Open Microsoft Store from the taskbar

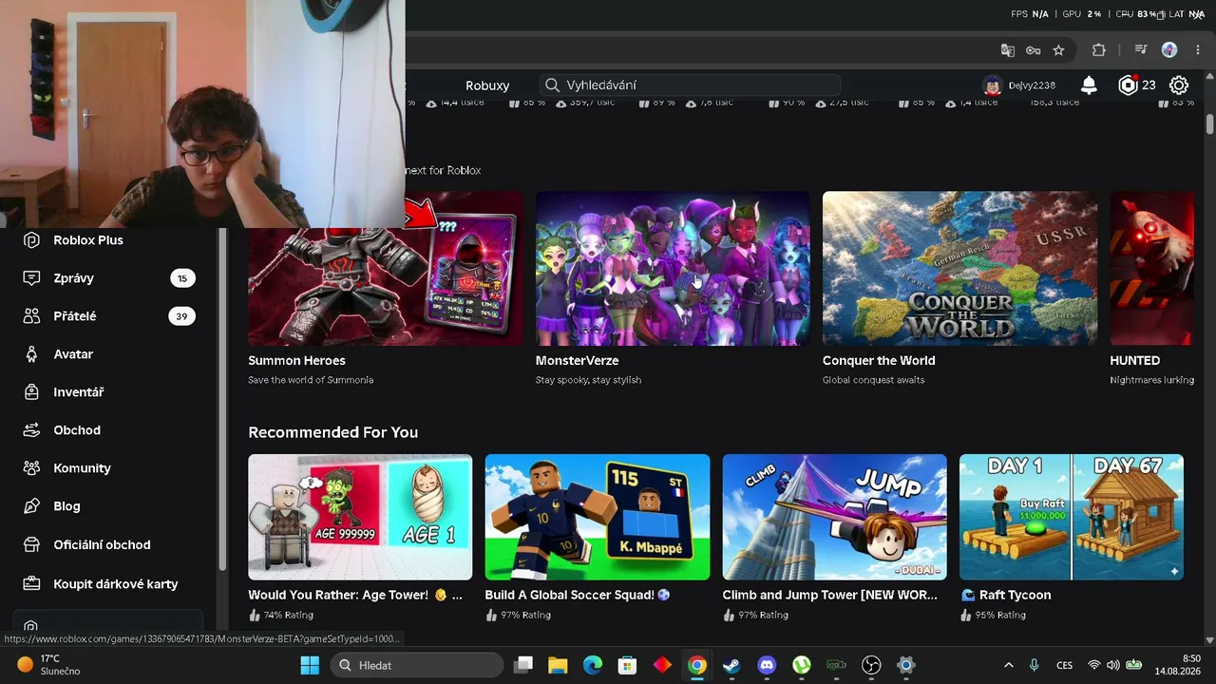(x=627, y=665)
